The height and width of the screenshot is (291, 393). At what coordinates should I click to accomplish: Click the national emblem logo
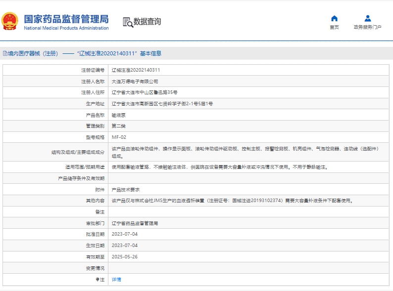[x=10, y=21]
